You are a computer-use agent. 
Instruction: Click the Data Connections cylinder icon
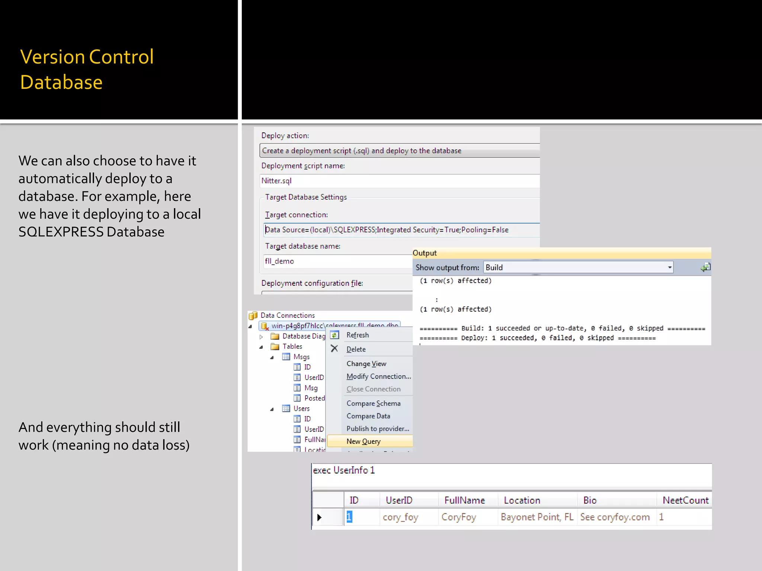pos(253,316)
